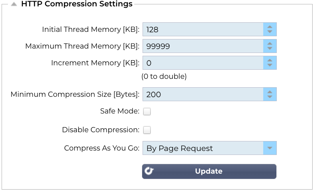Increase Initial Thread Memory with up arrow
Image resolution: width=313 pixels, height=190 pixels.
pos(270,27)
